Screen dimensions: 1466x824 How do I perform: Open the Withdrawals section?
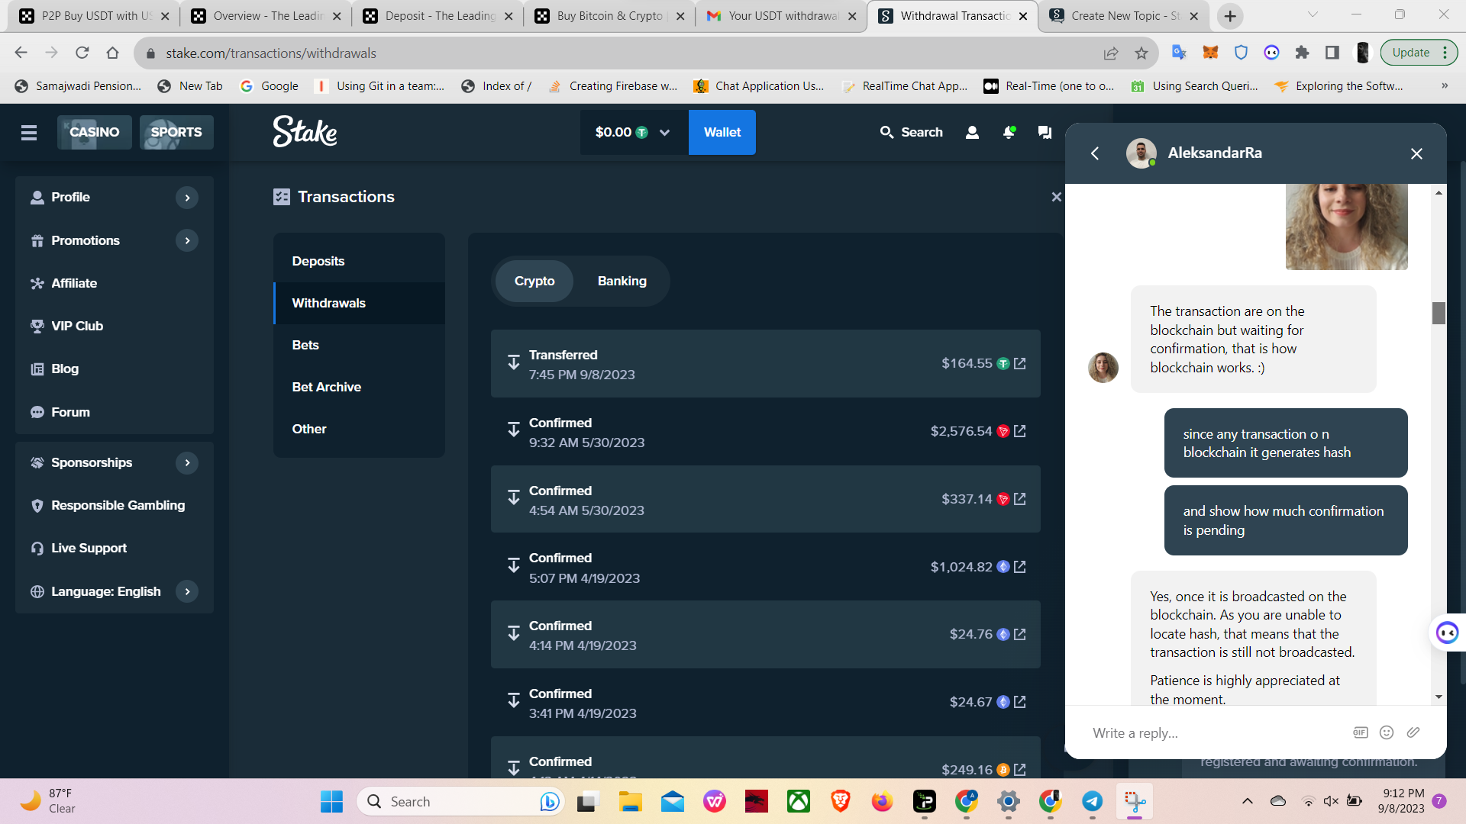point(359,303)
